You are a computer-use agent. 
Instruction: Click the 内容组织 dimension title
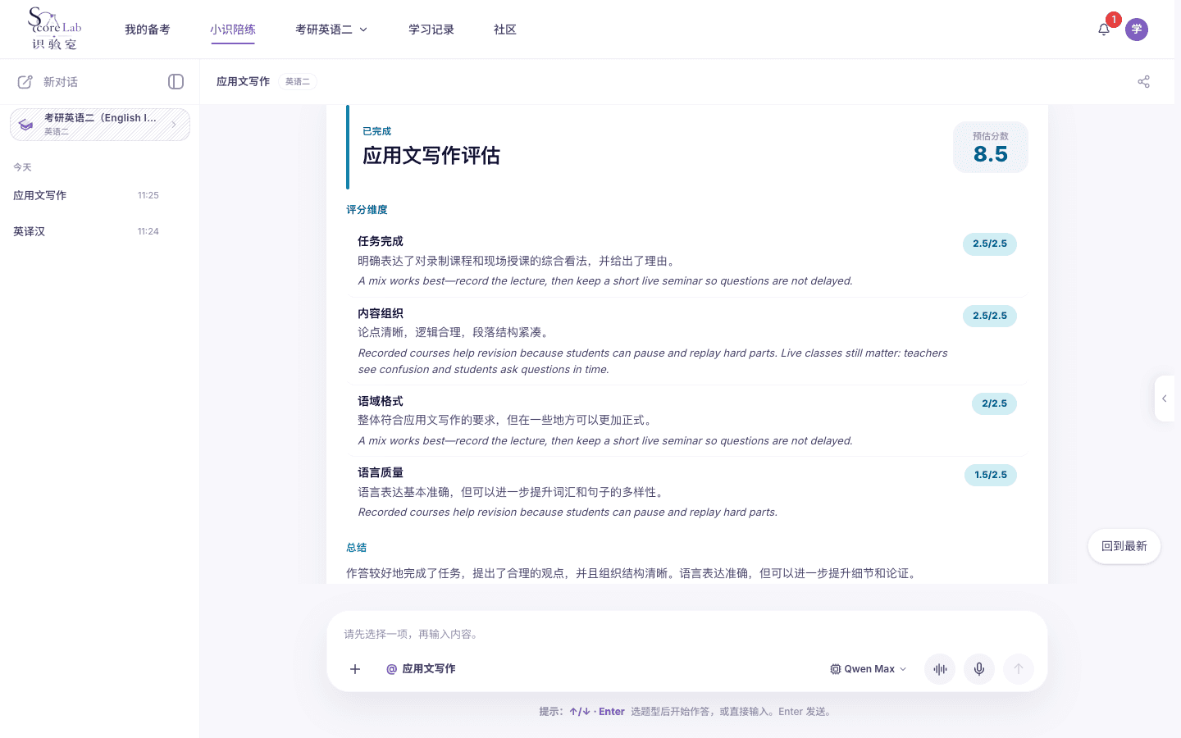click(x=381, y=313)
